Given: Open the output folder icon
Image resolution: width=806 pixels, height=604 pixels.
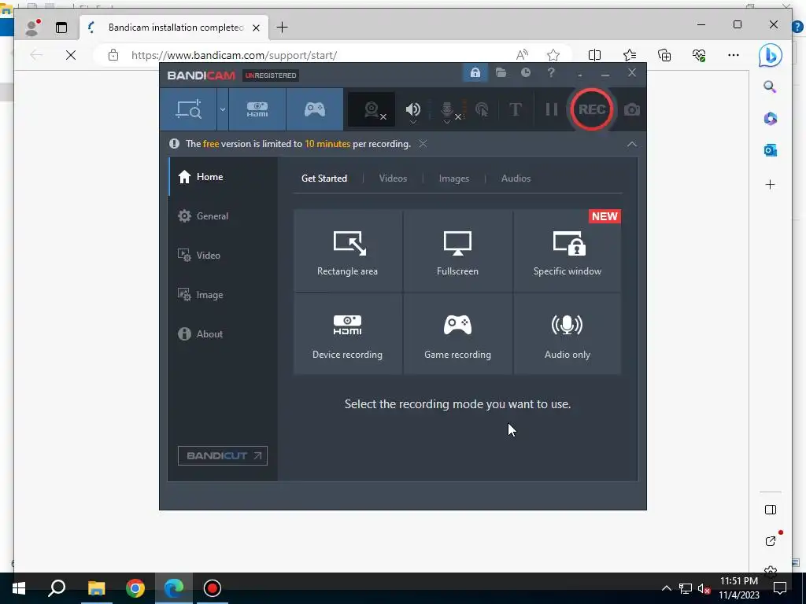Looking at the screenshot, I should tap(501, 73).
